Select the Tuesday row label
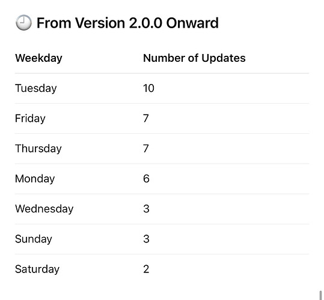This screenshot has height=300, width=324. [x=35, y=88]
